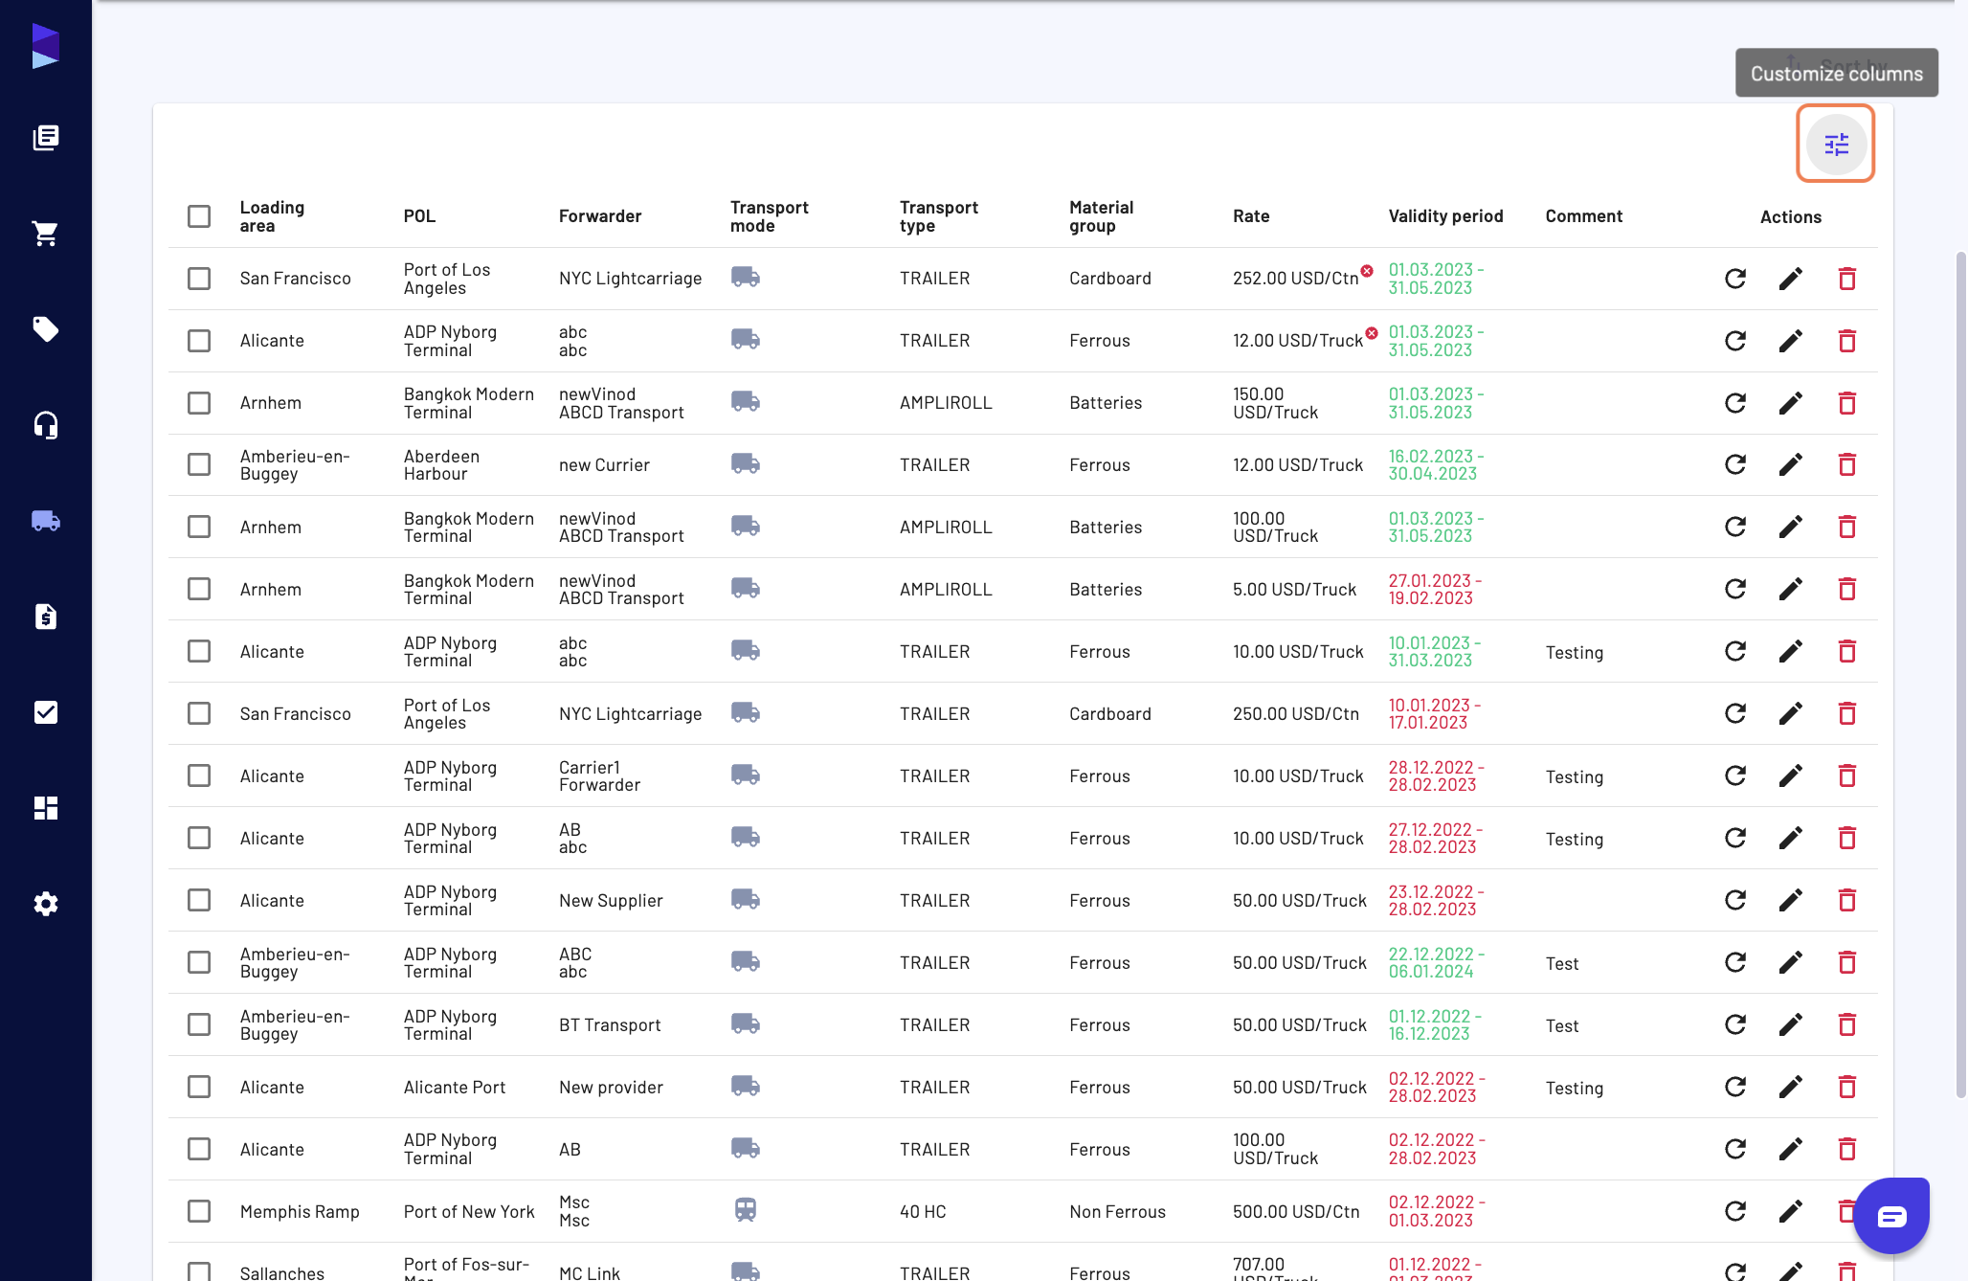Select the Carrier1 Forwarder row checkbox
The image size is (1968, 1281).
[x=199, y=775]
